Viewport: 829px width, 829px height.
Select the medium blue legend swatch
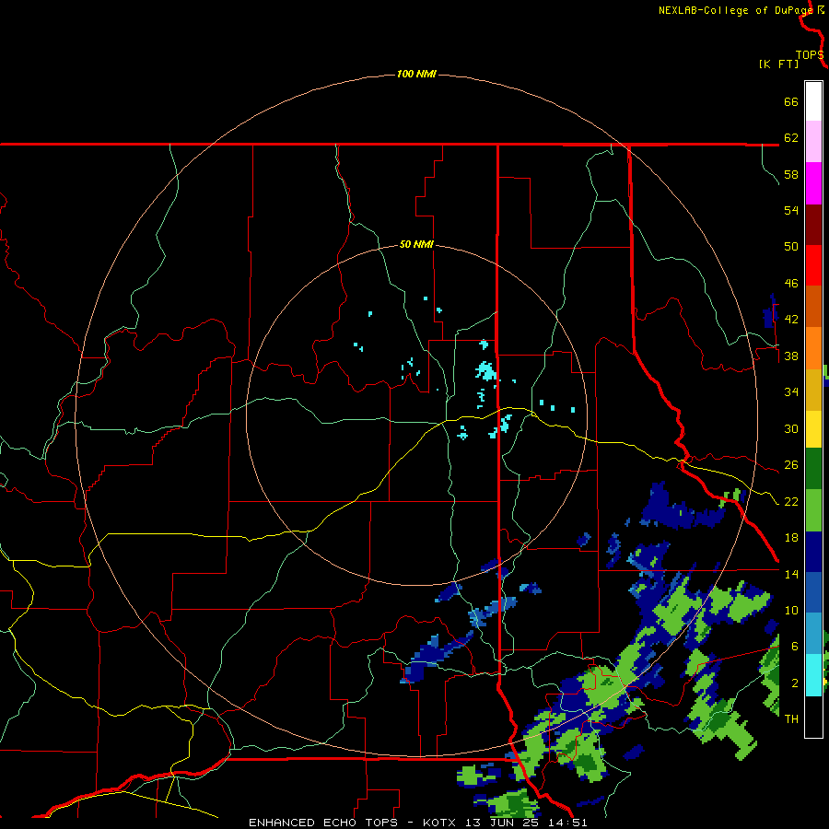tap(813, 593)
